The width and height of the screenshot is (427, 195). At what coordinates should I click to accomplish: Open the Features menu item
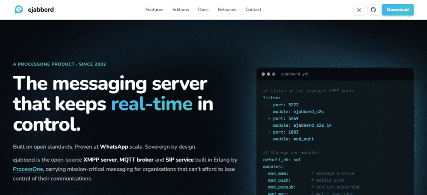click(154, 10)
